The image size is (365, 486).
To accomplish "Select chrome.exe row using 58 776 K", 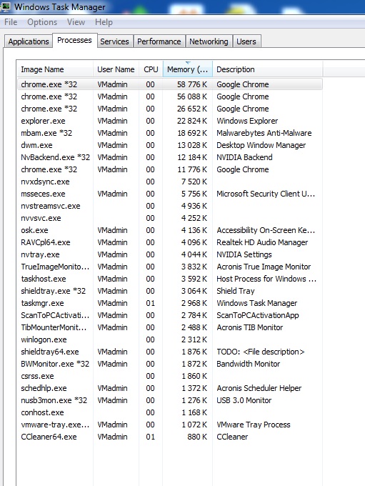I will [170, 84].
